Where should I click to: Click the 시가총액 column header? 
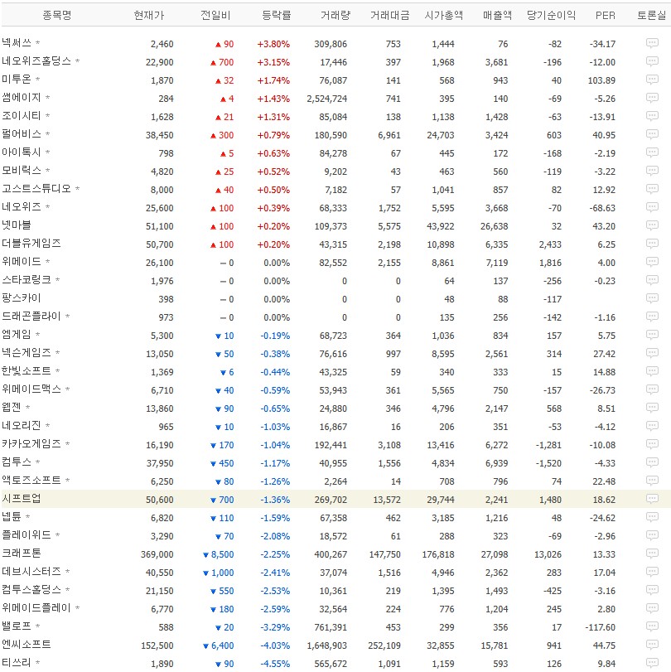[x=443, y=16]
